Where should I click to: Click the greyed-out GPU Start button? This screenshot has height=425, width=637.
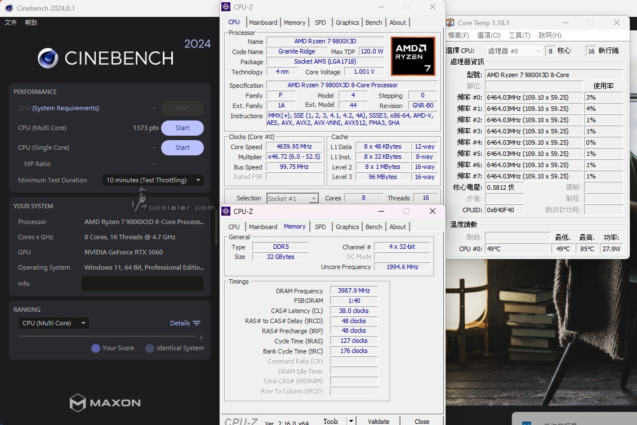[x=182, y=109]
